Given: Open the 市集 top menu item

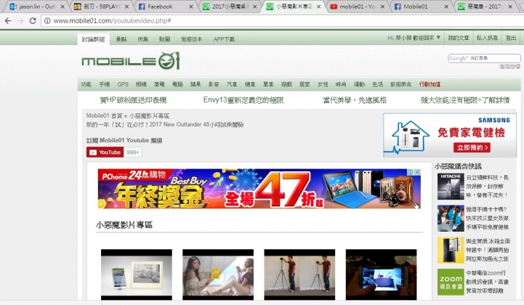Looking at the screenshot, I should 142,39.
